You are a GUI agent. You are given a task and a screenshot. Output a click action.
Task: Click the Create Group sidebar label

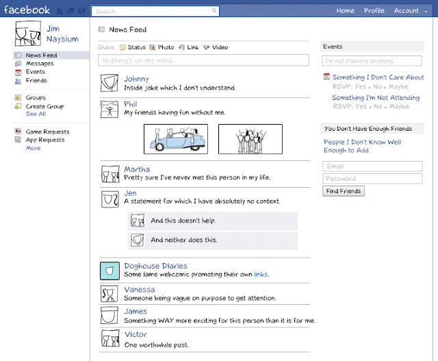click(x=44, y=107)
